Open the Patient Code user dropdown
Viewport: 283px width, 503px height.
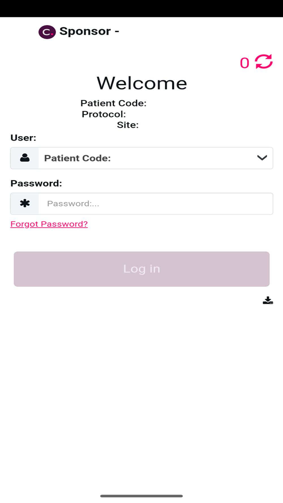pyautogui.click(x=156, y=158)
